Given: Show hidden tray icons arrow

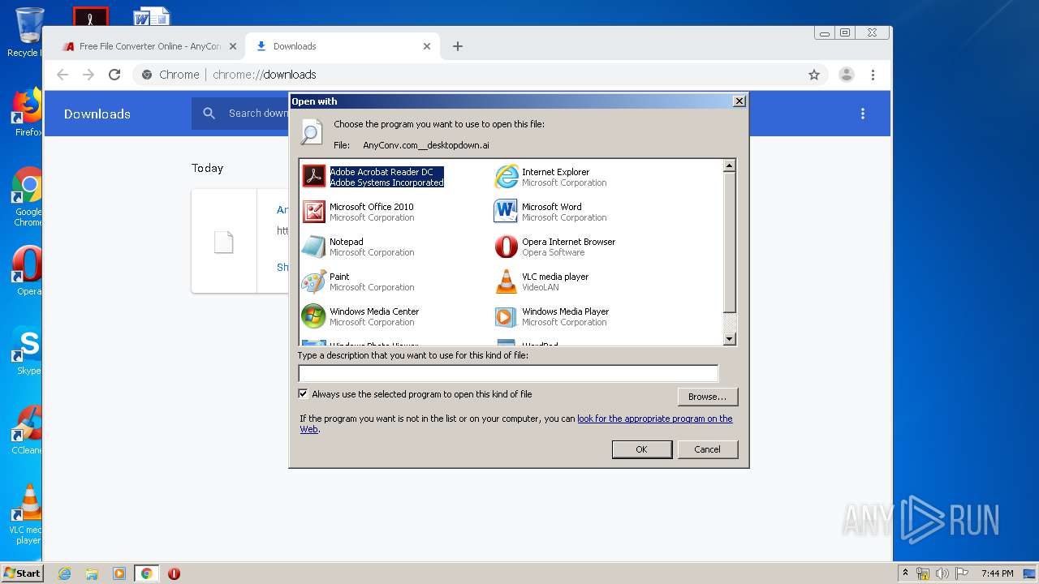Looking at the screenshot, I should point(906,573).
